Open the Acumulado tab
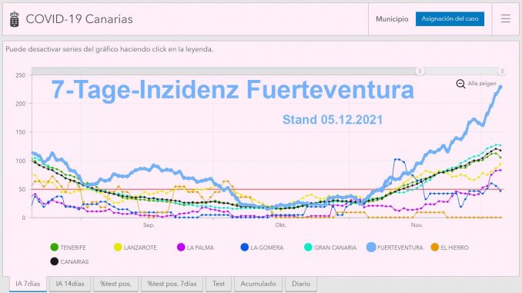Viewport: 522px width, 293px height. 258,284
